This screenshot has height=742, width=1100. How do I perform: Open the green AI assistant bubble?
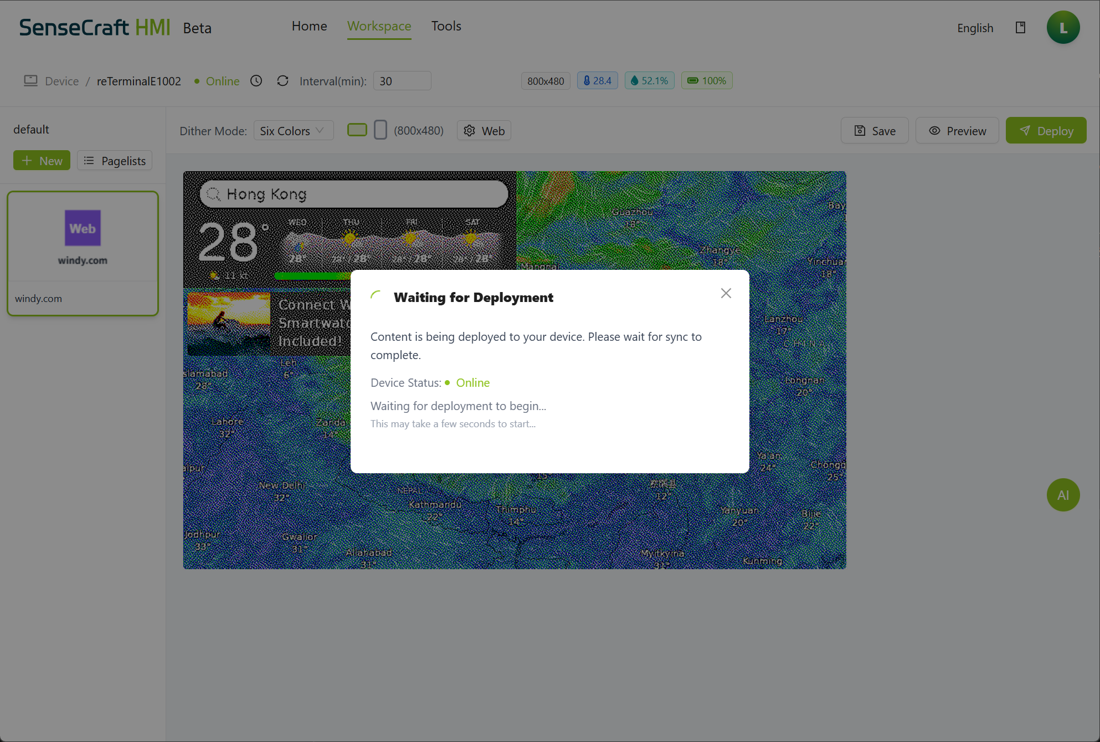(x=1062, y=495)
